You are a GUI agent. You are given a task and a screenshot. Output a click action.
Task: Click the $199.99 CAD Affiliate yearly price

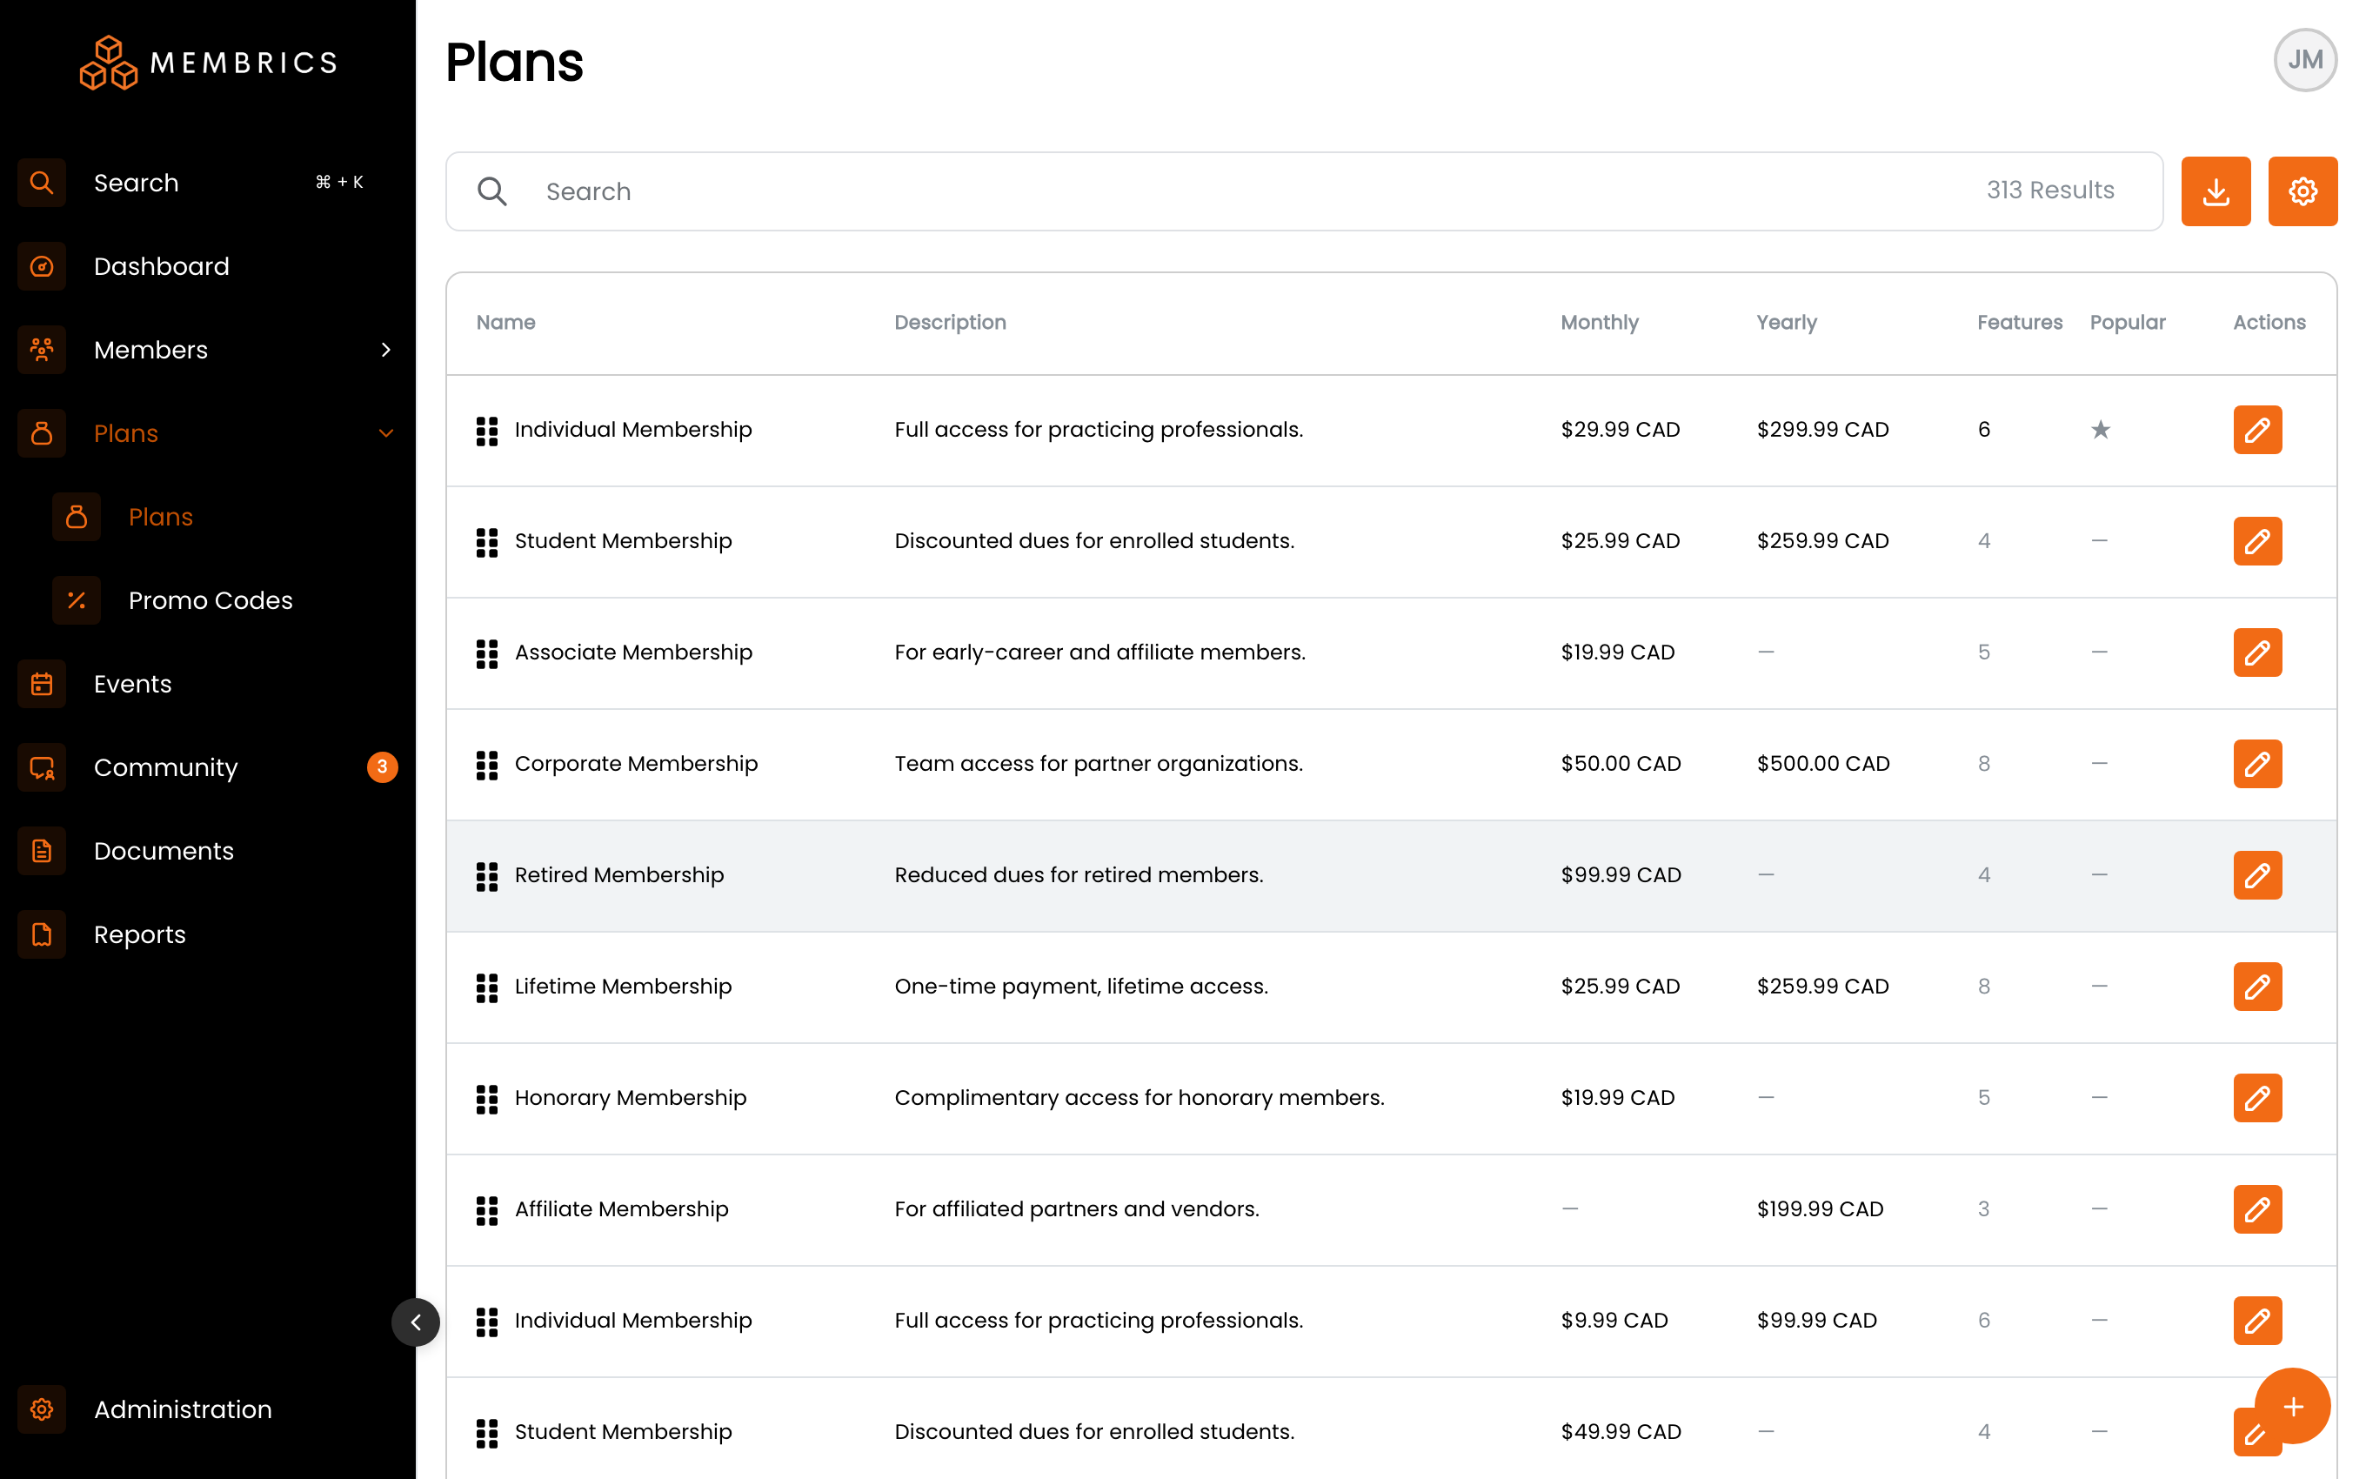[1820, 1209]
